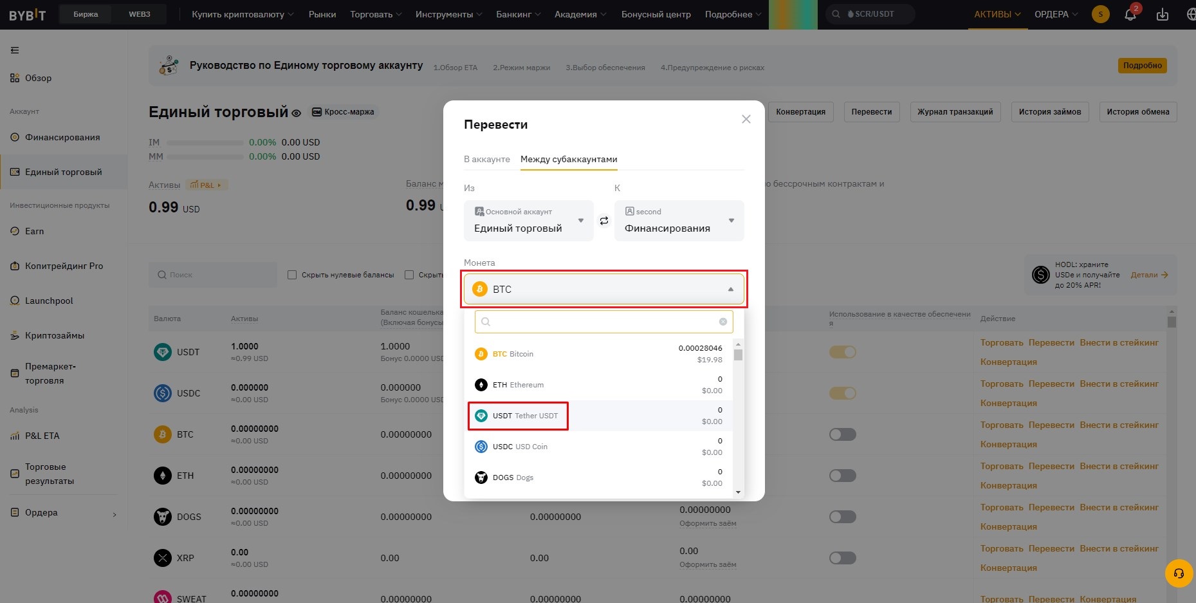Expand ОРДЕРА header menu
1196x603 pixels.
point(1056,14)
